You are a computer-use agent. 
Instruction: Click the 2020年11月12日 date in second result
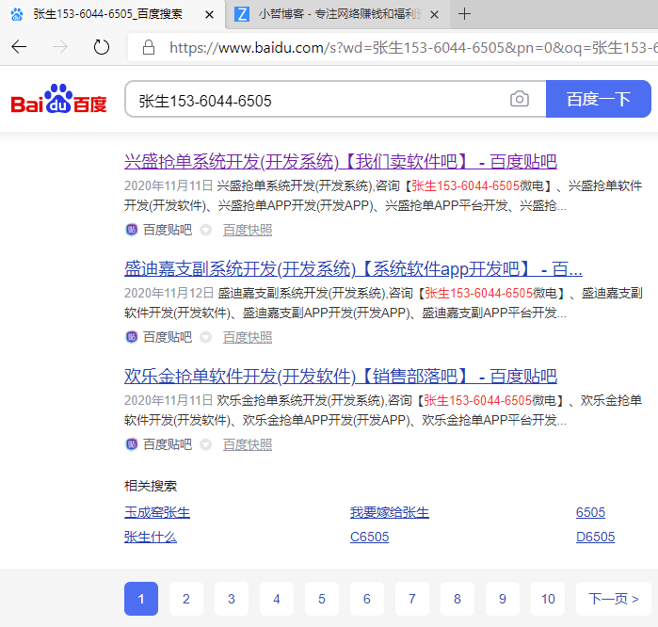tap(169, 293)
